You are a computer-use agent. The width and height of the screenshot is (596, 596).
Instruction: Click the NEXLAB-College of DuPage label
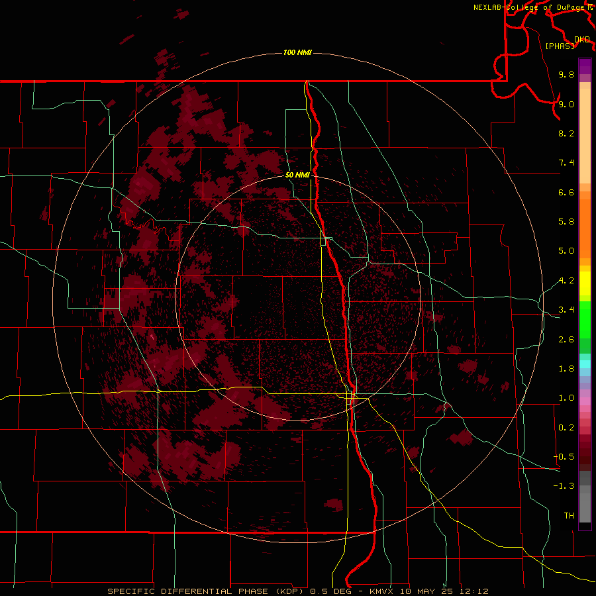530,7
